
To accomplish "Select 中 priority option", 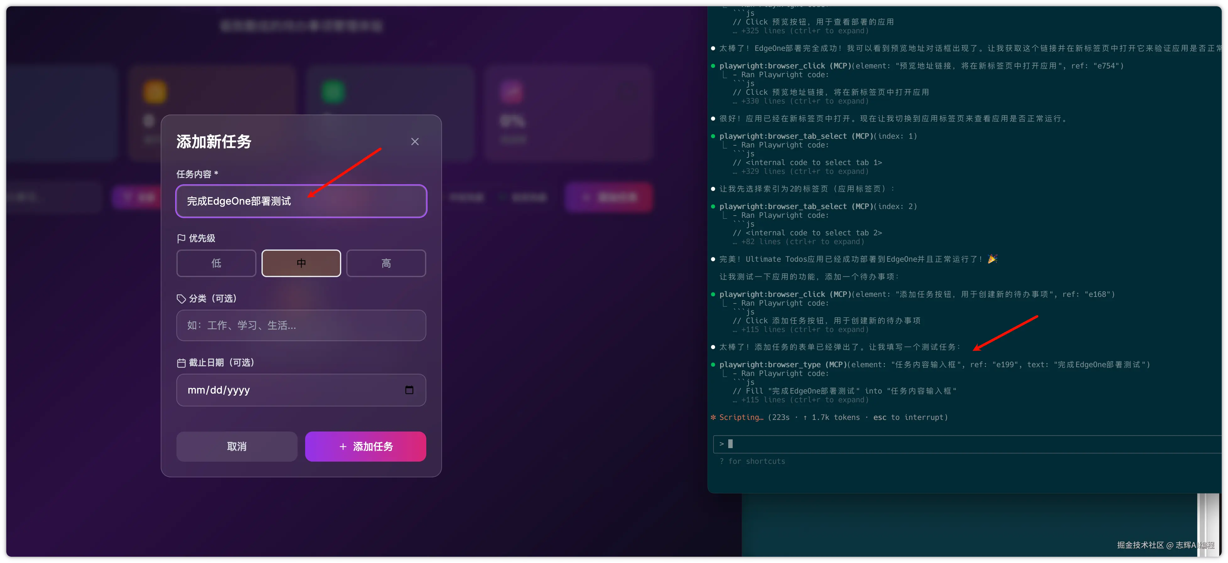I will 301,263.
